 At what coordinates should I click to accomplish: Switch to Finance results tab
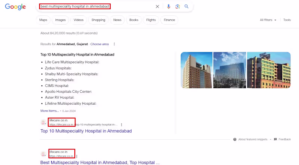pos(169,20)
